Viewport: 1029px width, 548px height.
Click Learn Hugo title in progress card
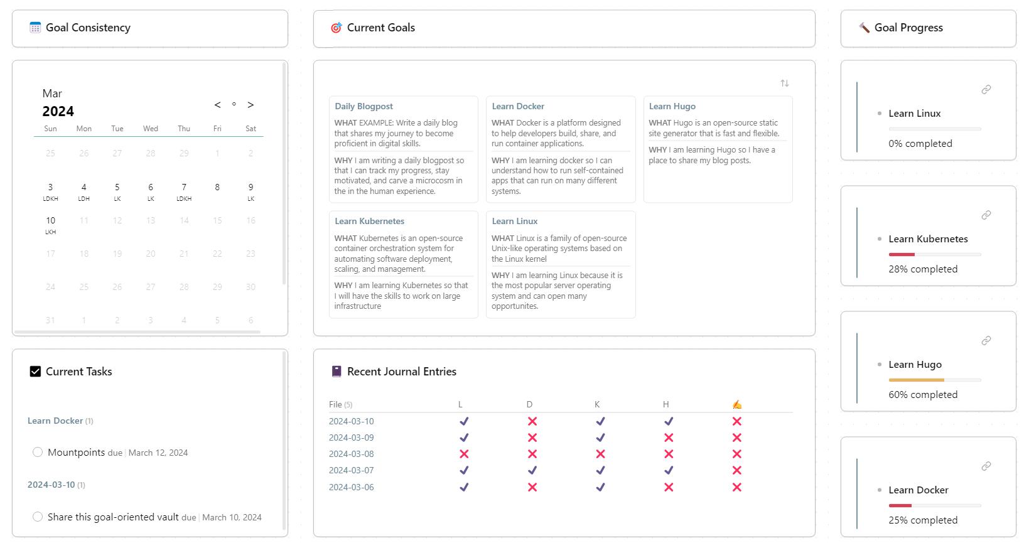pos(915,365)
